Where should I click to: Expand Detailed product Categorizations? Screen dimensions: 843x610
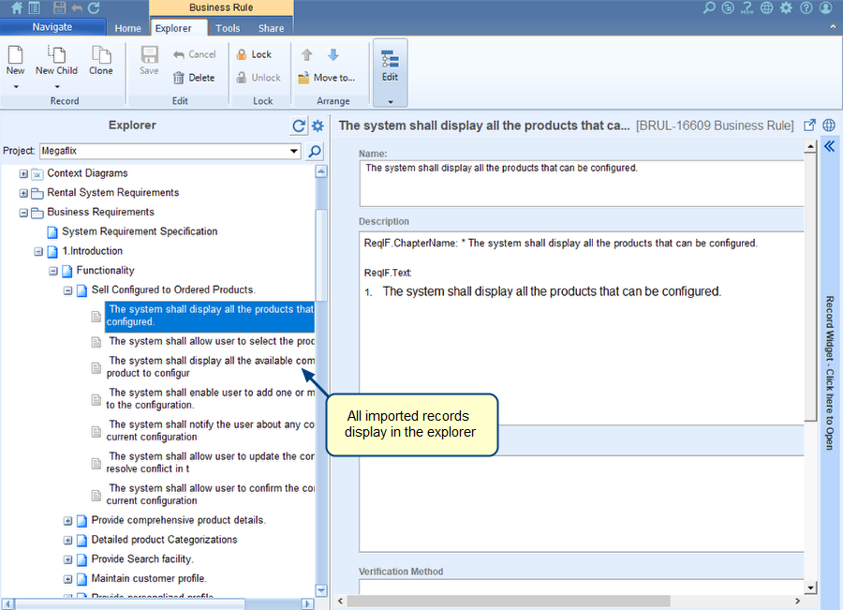pos(67,540)
